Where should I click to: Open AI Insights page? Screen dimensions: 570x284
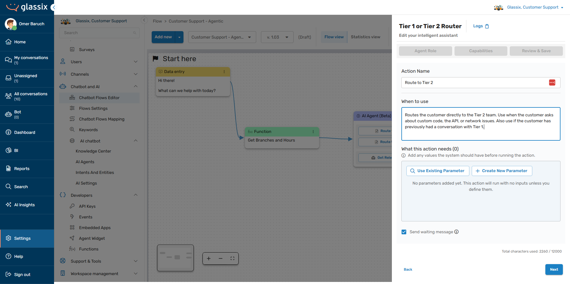[27, 205]
